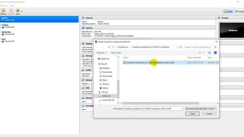Image resolution: width=244 pixels, height=137 pixels.
Task: Switch to Snapshots view
Action: (x=240, y=11)
